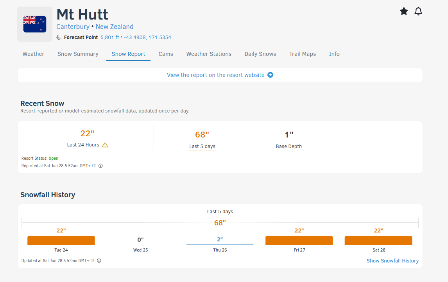The height and width of the screenshot is (282, 448).
Task: Click the Snowfall History section heading
Action: click(x=48, y=195)
